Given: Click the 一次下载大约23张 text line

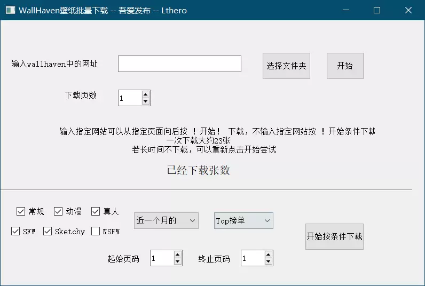Looking at the screenshot, I should pyautogui.click(x=199, y=140).
